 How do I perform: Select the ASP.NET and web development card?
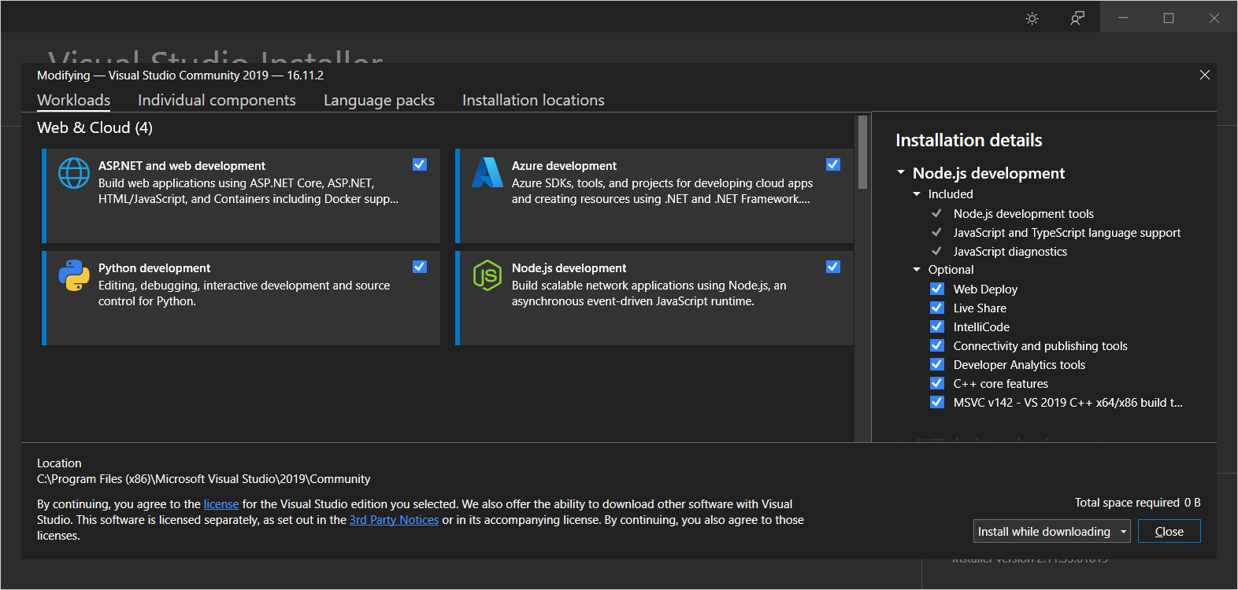point(241,196)
